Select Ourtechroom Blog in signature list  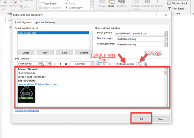click(53, 33)
